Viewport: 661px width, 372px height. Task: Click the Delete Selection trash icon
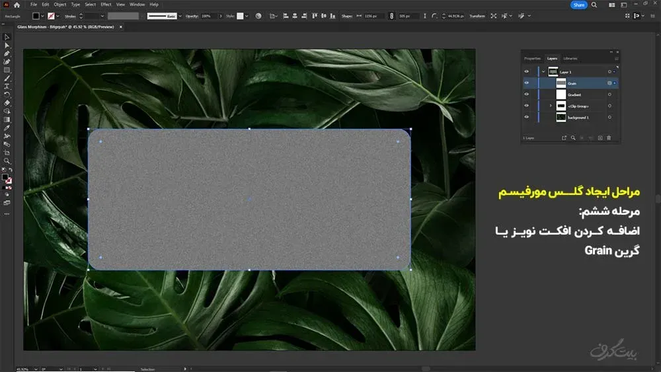point(609,137)
